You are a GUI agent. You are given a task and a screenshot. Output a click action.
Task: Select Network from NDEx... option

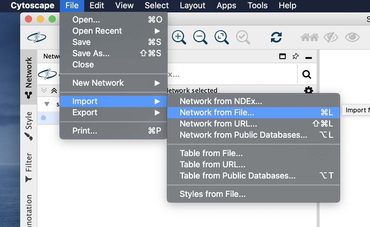[253, 101]
